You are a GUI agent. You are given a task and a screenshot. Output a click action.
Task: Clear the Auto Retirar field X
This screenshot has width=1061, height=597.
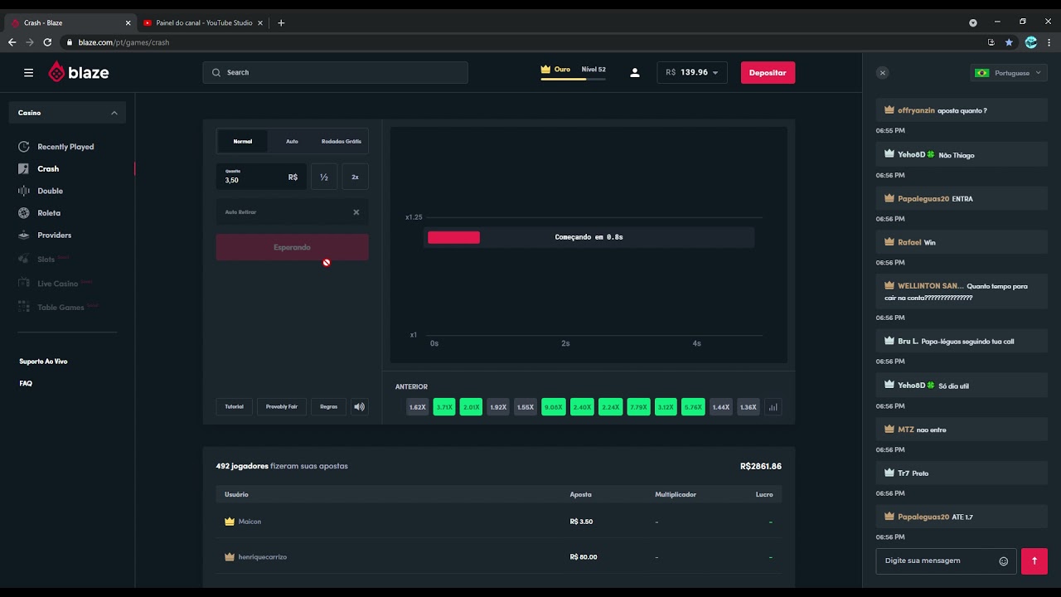356,212
